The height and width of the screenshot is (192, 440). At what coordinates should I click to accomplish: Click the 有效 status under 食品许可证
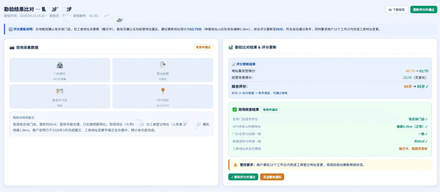(59, 105)
